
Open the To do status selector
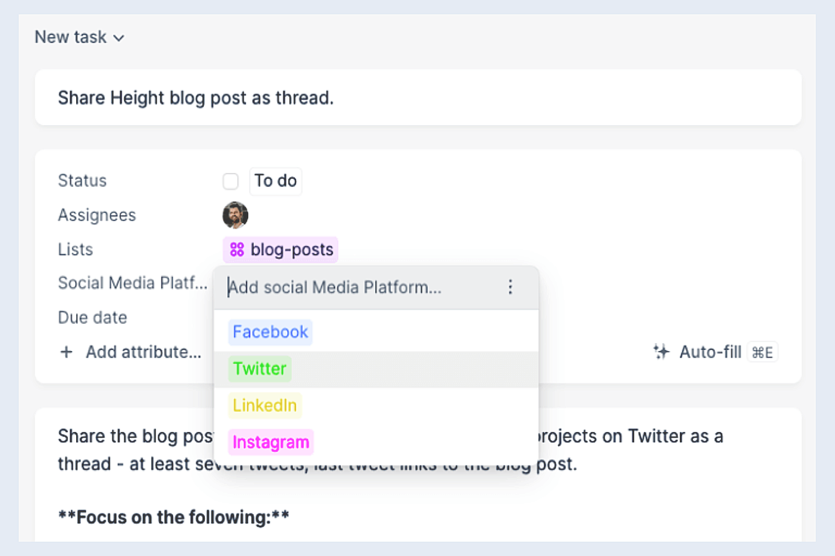(x=275, y=181)
